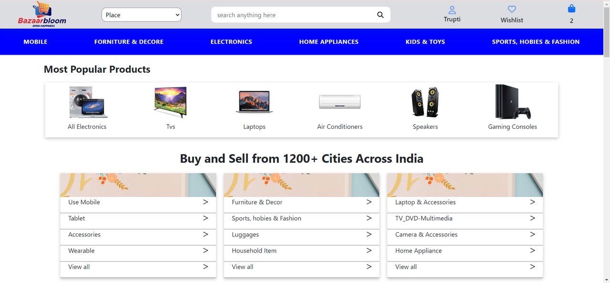Expand the Furniture & Decor row arrow
Image resolution: width=610 pixels, height=283 pixels.
[x=369, y=202]
